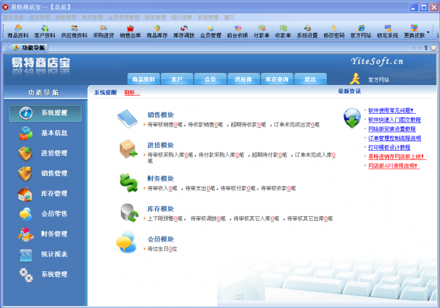Open 易特进销存网店版上线 link

(397, 157)
